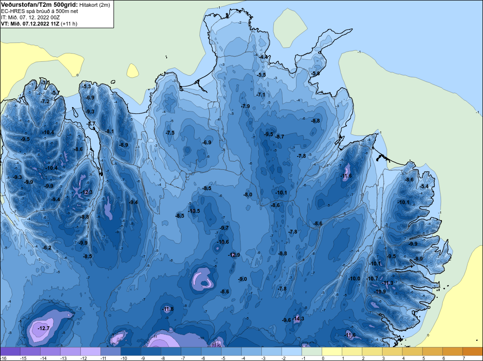
Task: Click the 'EC-HRES spá brúuð á 500m net' line
Action: coord(40,11)
